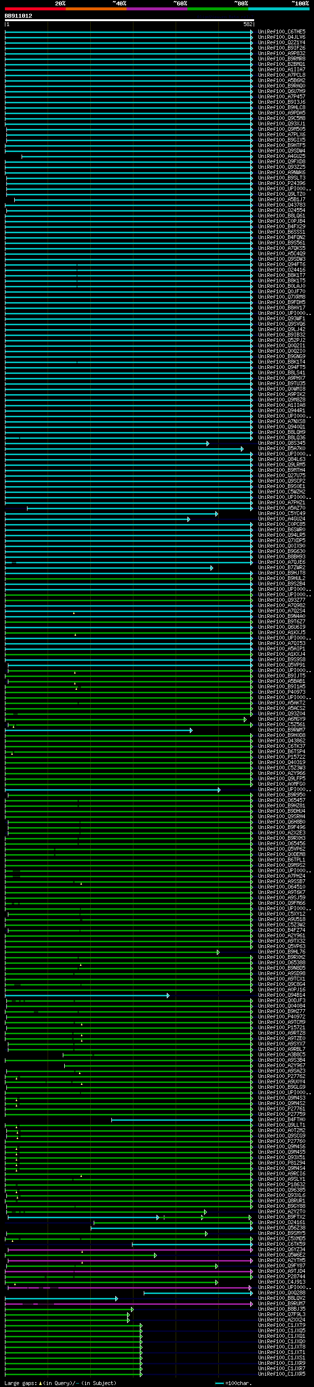Select the UniRef100_A5B6H2 label
The width and height of the screenshot is (314, 1387).
click(x=281, y=80)
